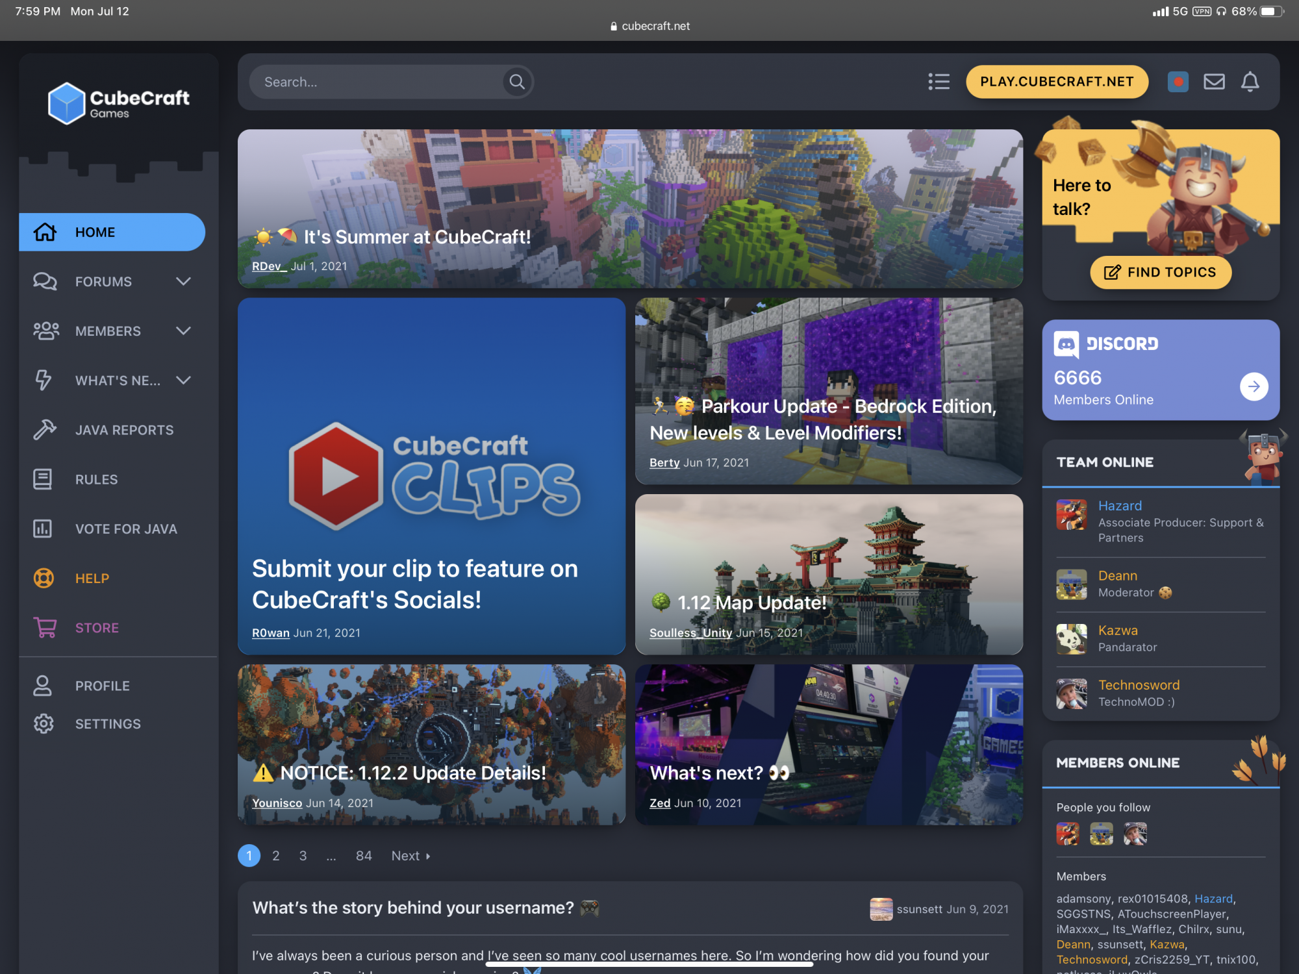Open Deann's avatar in Team Online
This screenshot has width=1299, height=974.
1072,584
